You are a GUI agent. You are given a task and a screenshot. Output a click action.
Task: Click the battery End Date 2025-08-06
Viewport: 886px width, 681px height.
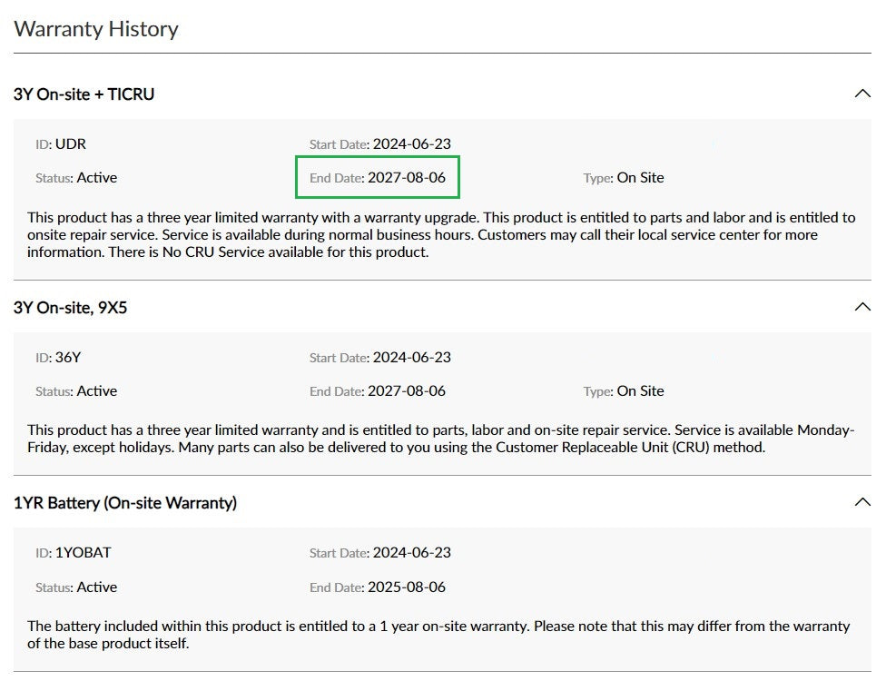pyautogui.click(x=406, y=587)
